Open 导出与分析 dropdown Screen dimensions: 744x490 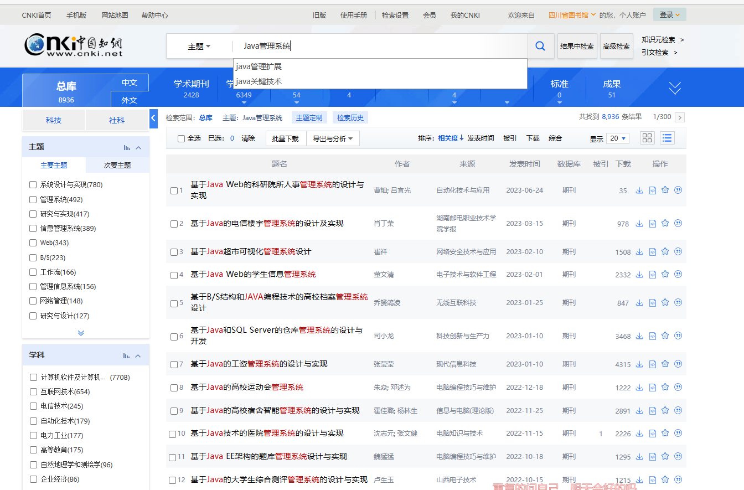333,138
